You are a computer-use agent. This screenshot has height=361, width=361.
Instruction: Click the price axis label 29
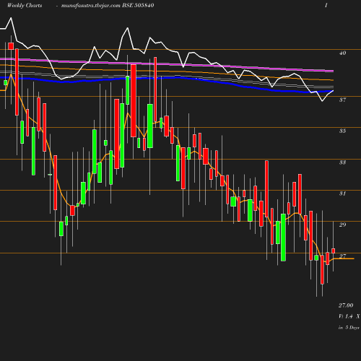coord(342,225)
